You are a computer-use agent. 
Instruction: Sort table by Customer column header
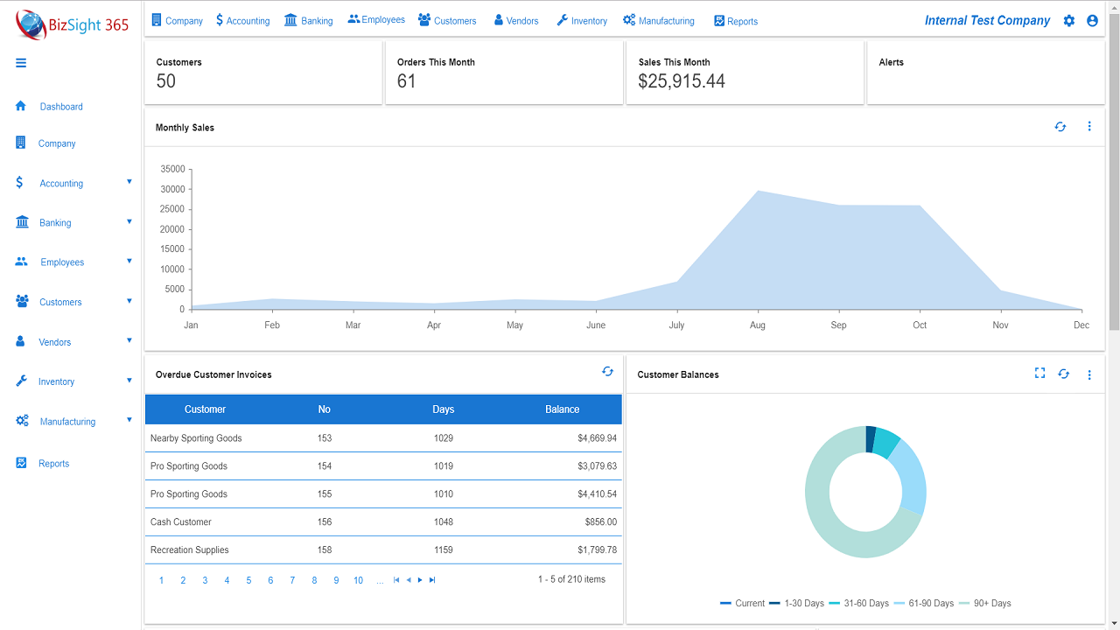pyautogui.click(x=205, y=409)
